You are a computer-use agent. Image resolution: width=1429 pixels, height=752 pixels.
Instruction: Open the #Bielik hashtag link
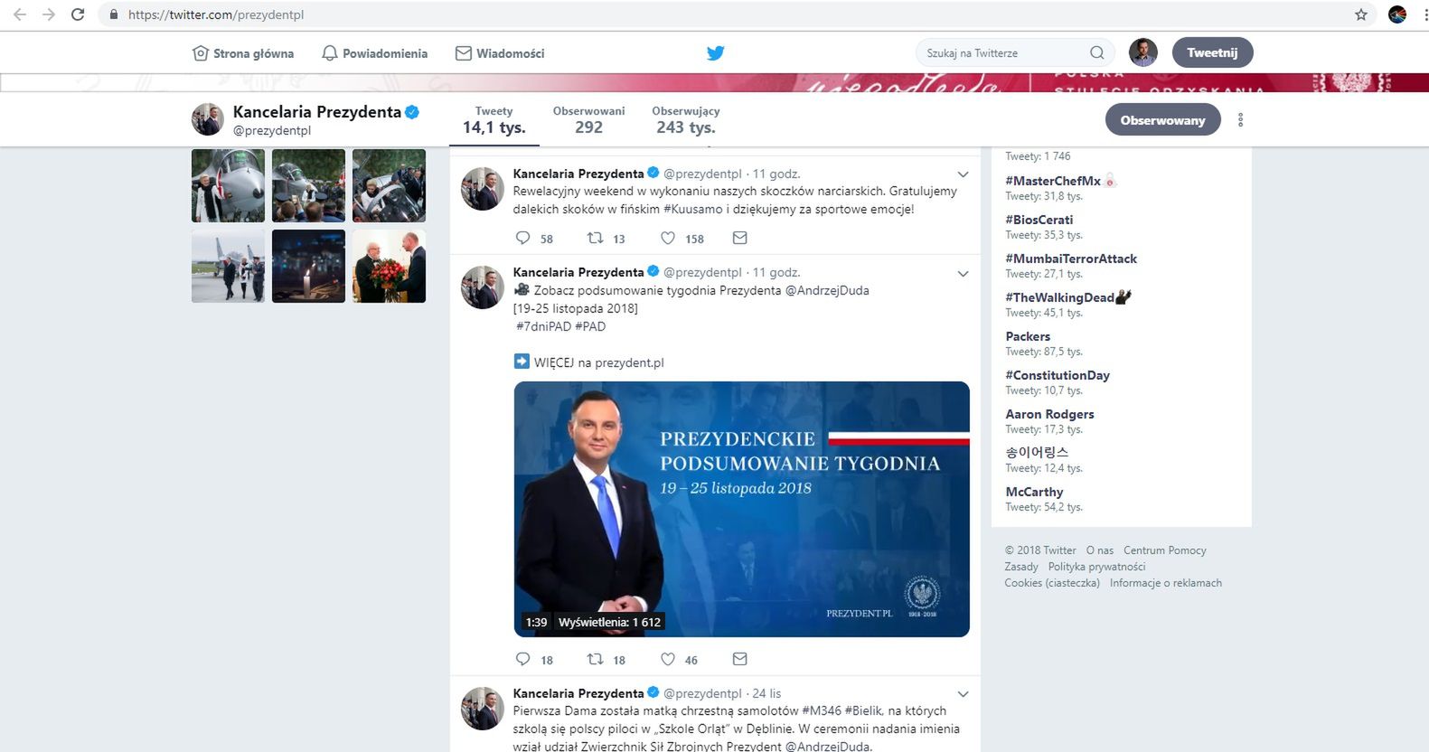[x=863, y=710]
